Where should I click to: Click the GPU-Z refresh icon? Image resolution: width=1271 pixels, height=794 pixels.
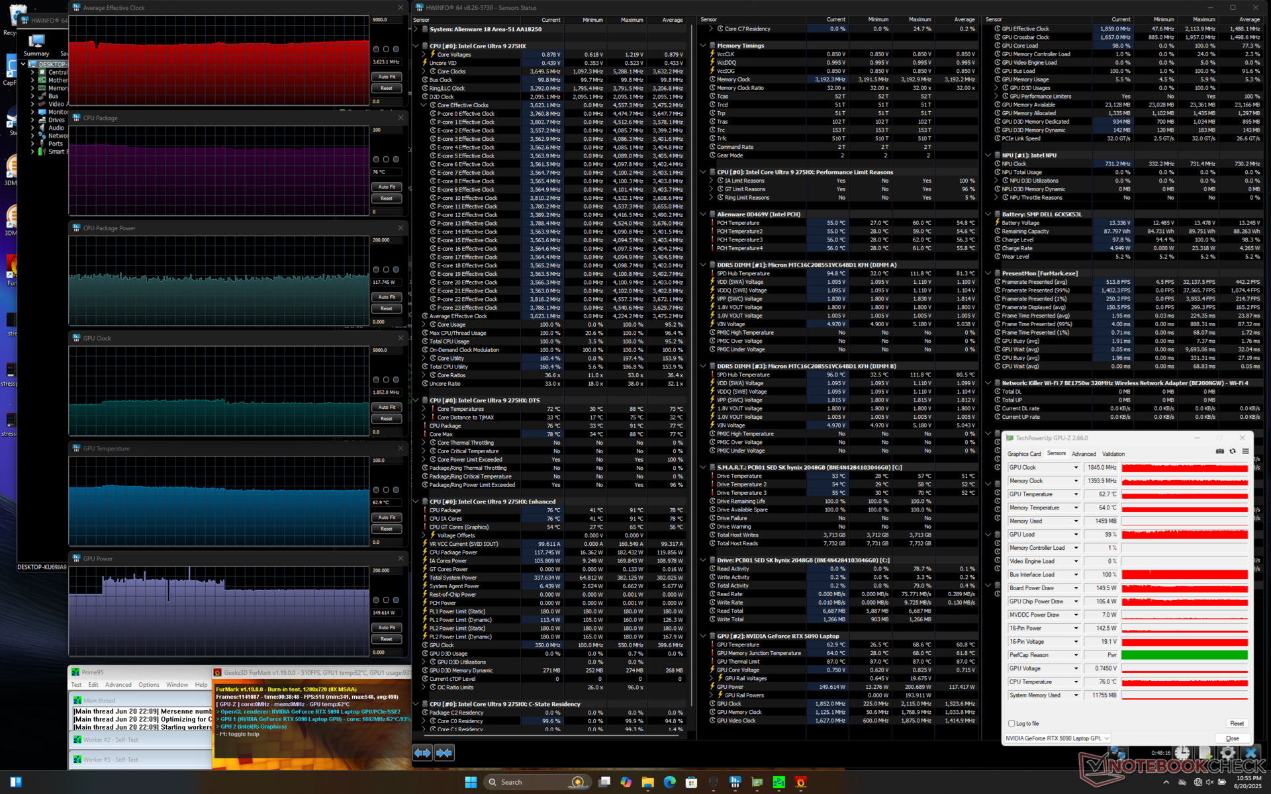[x=1233, y=451]
